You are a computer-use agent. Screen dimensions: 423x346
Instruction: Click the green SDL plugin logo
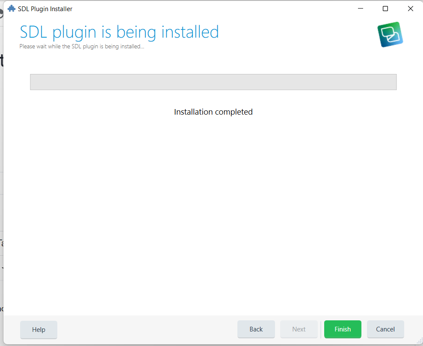click(x=390, y=34)
